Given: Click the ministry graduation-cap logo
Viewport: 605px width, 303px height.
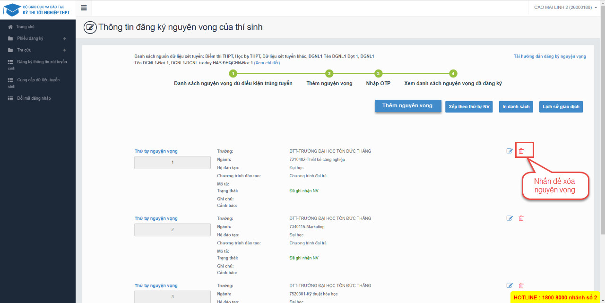Looking at the screenshot, I should click(11, 9).
